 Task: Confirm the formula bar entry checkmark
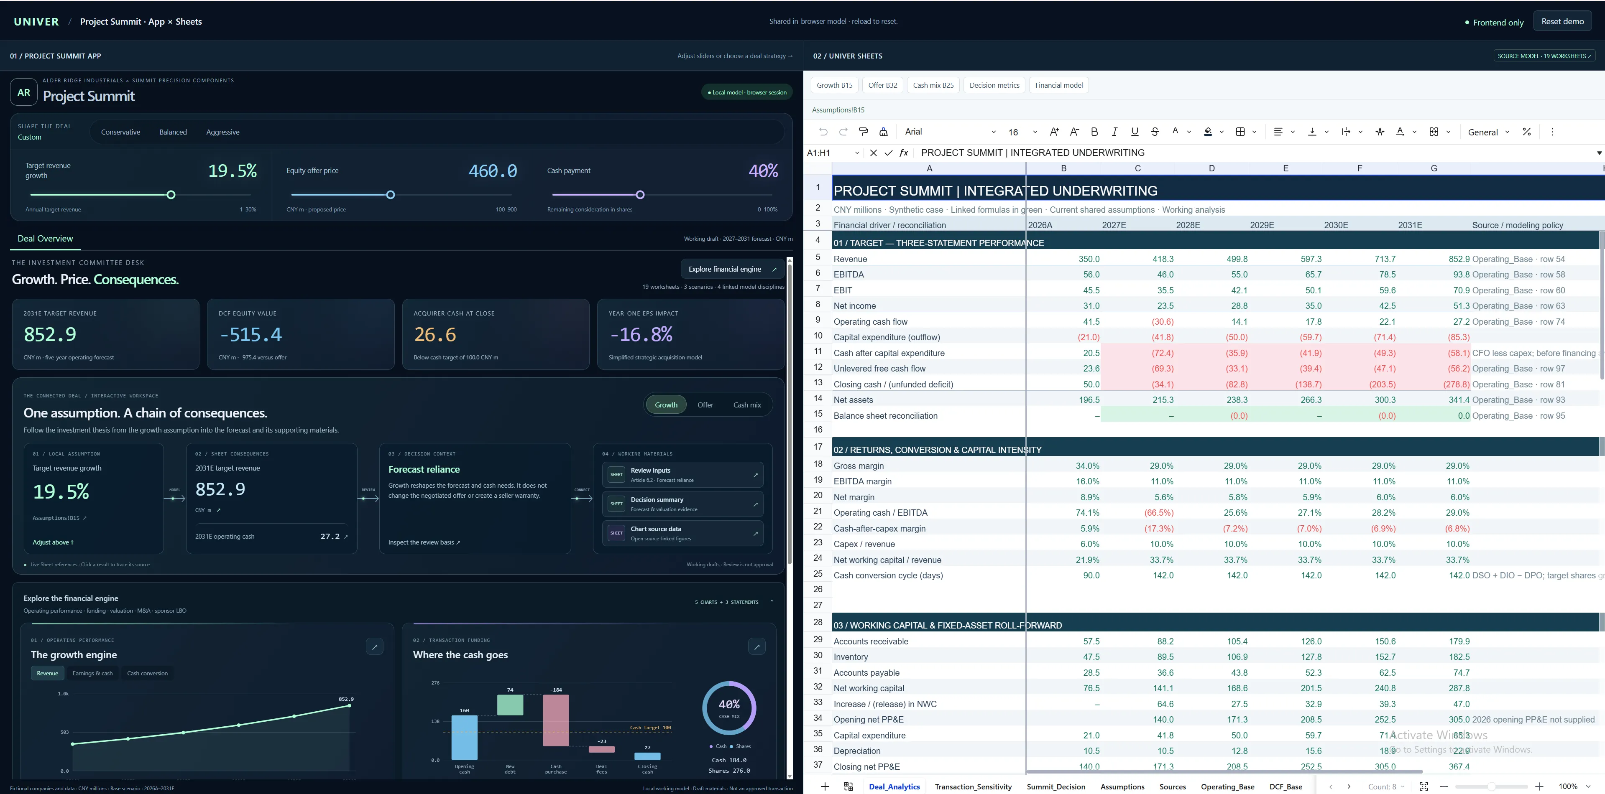(889, 153)
